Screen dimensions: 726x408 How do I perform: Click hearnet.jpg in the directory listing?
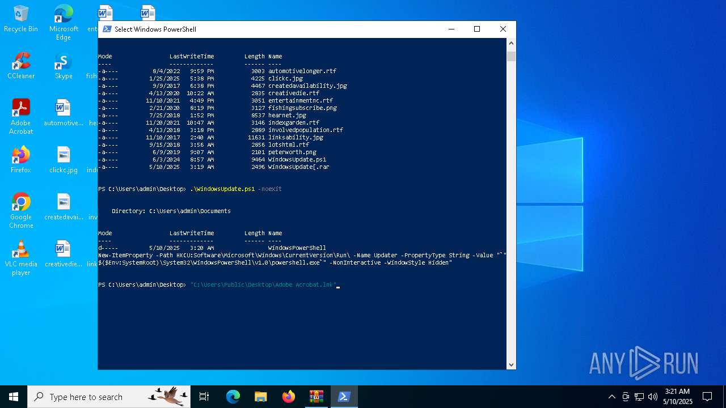click(287, 115)
